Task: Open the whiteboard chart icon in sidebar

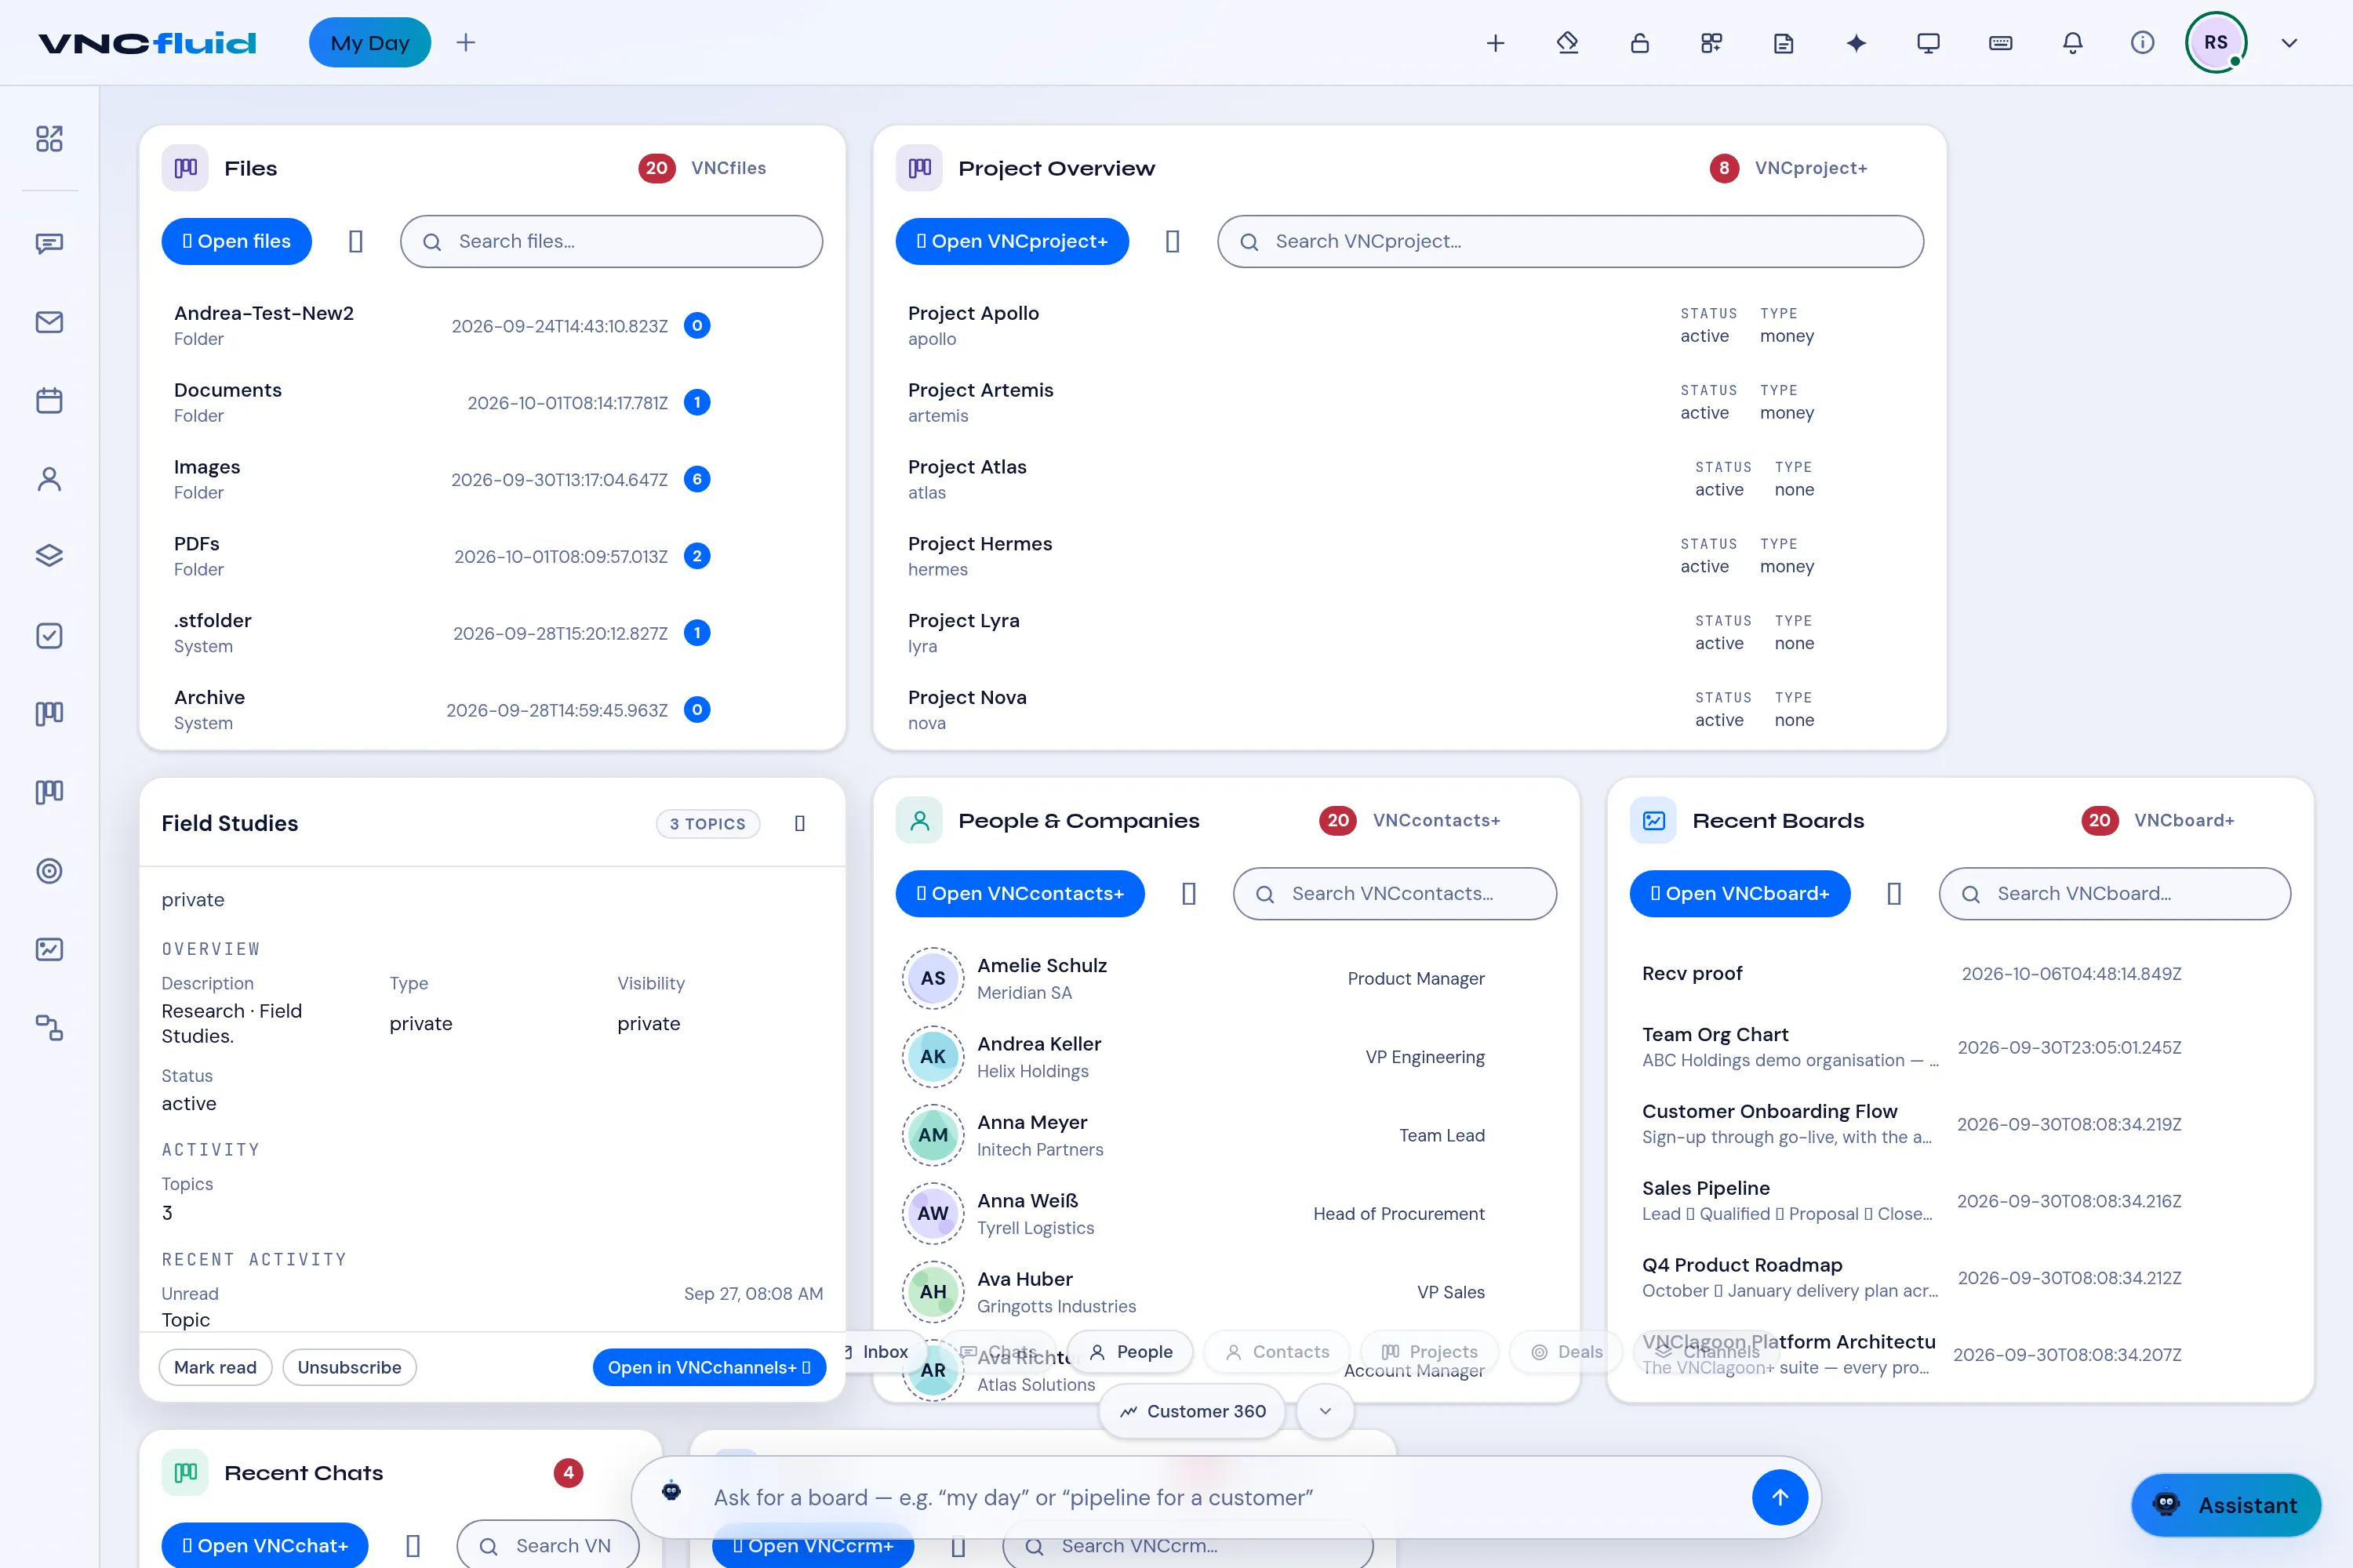Action: (49, 949)
